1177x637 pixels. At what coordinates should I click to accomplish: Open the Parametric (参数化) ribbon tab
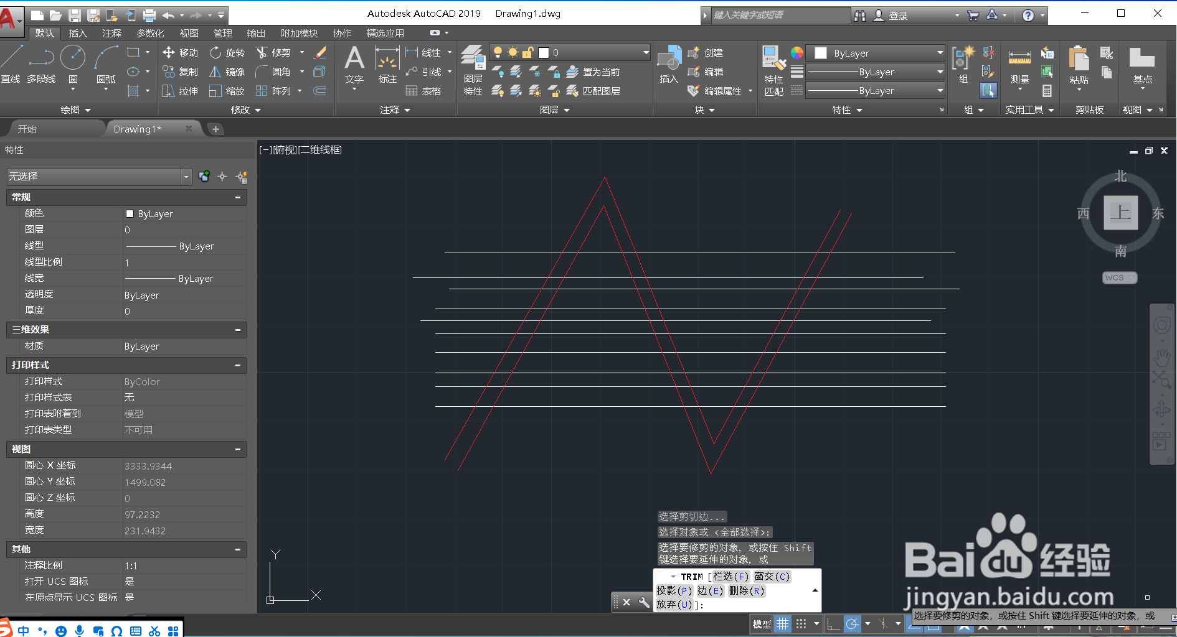[150, 34]
